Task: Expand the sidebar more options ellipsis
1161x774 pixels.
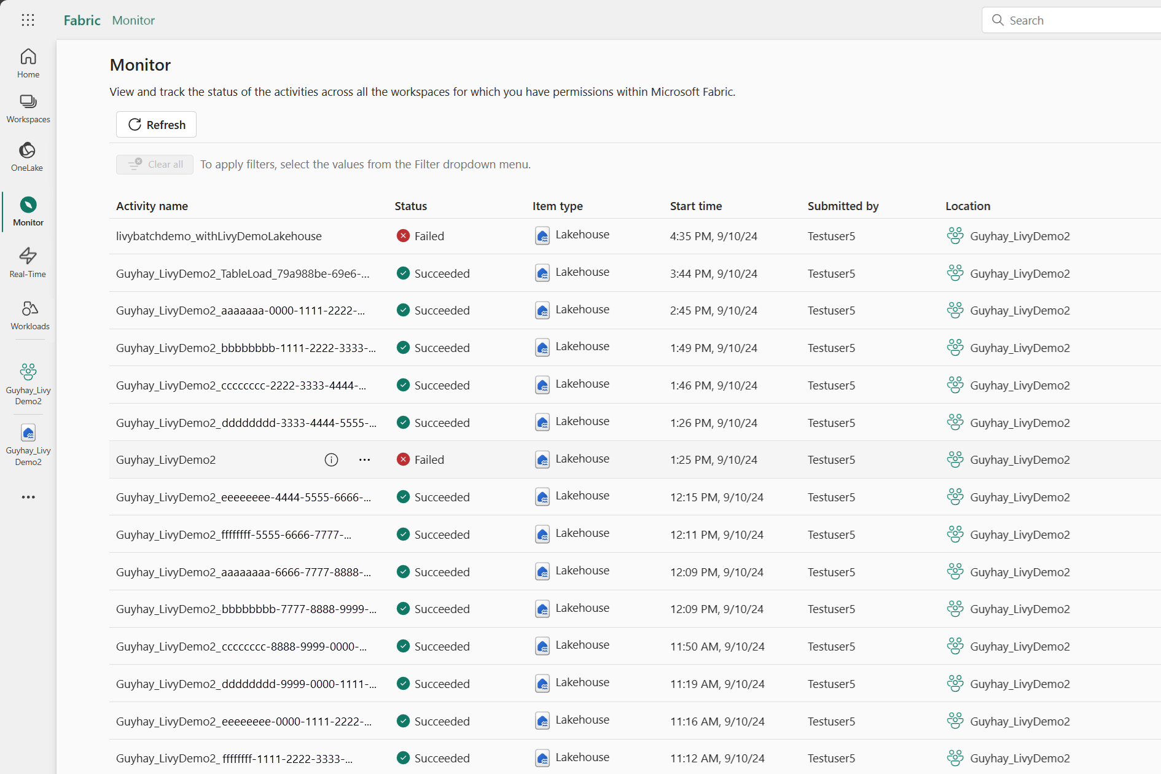Action: point(28,497)
